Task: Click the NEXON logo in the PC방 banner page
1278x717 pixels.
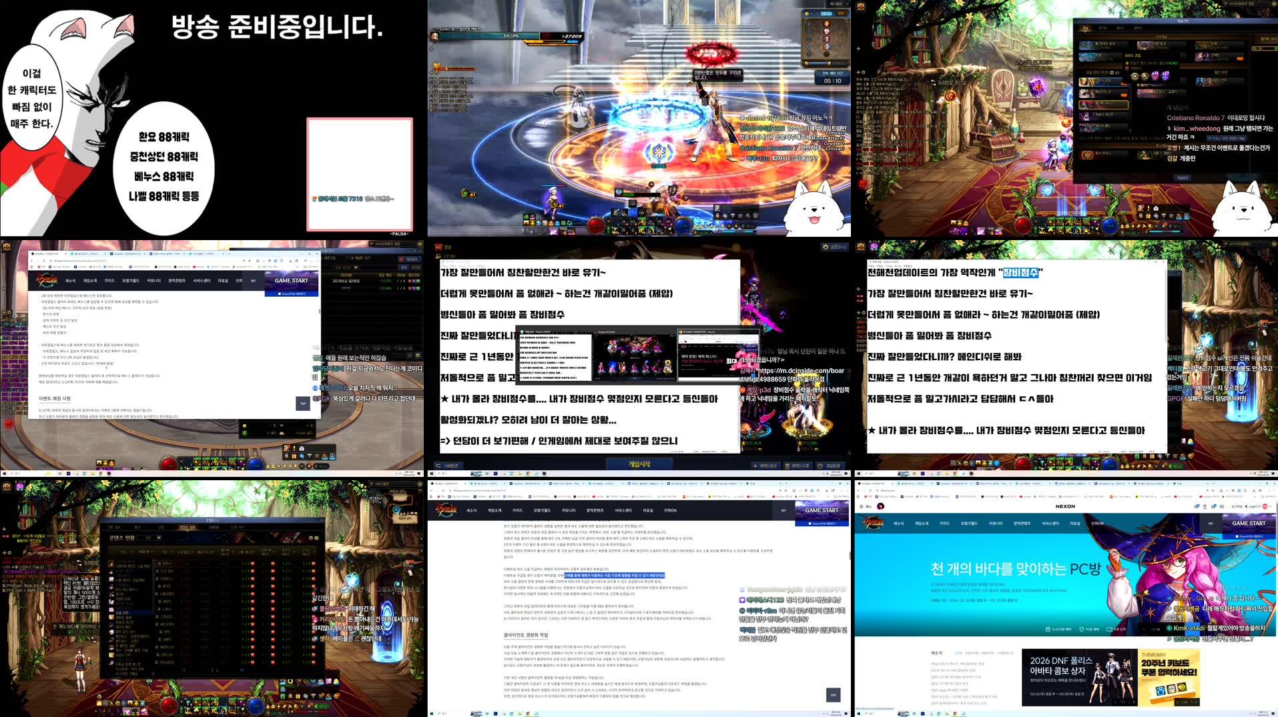Action: tap(1065, 506)
